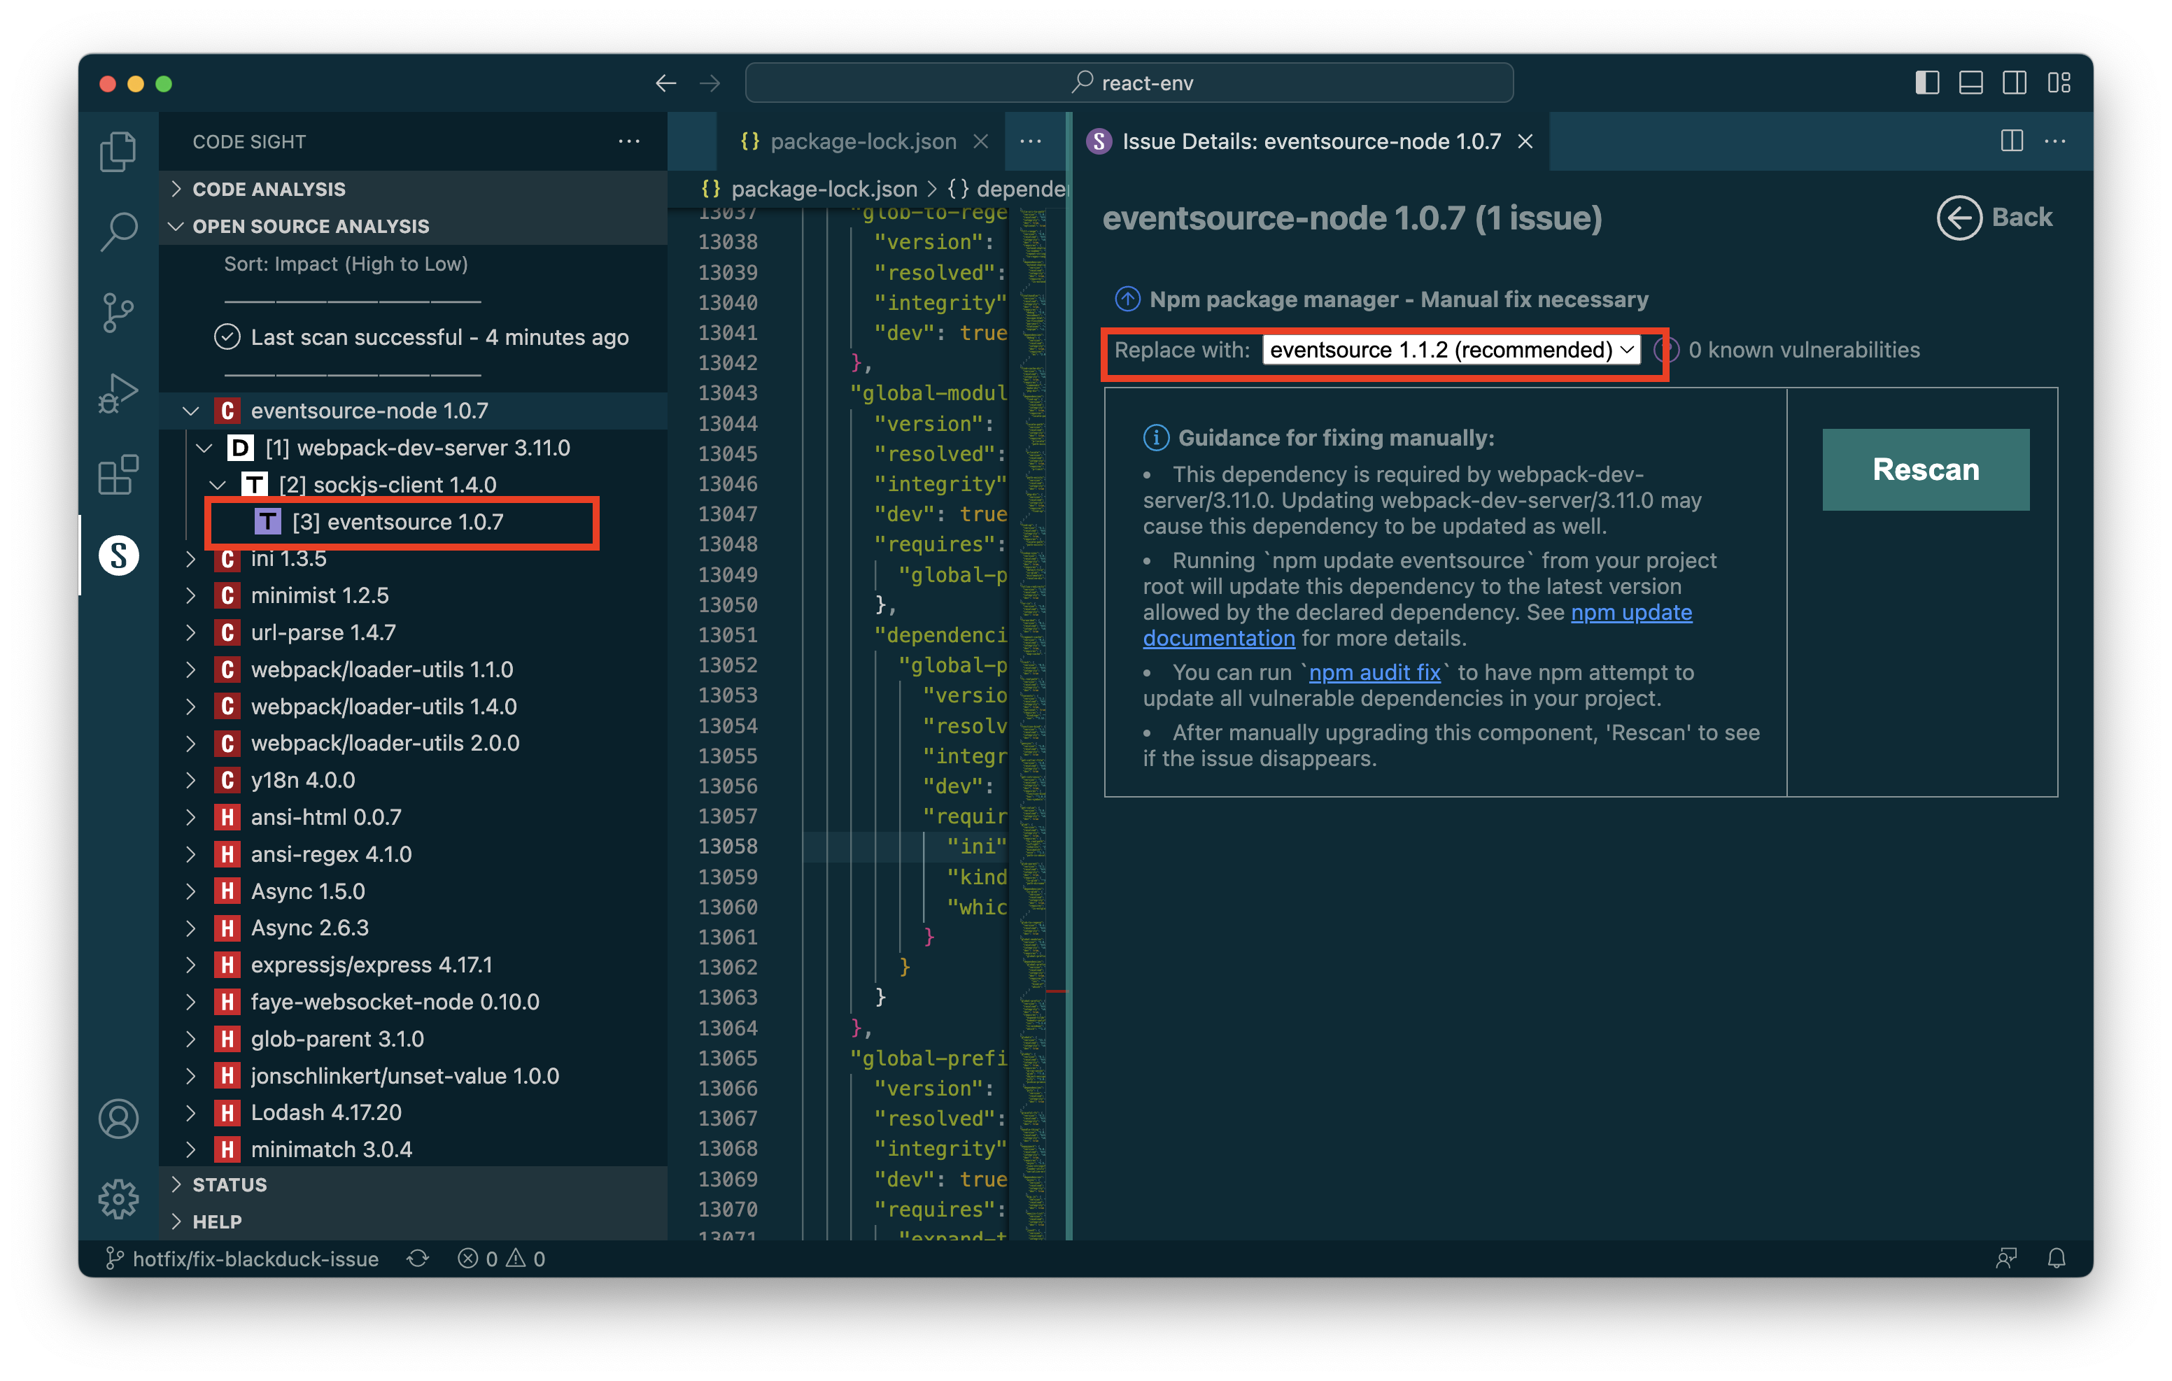Collapse the sockjs-client 1.4.0 node

tap(218, 484)
